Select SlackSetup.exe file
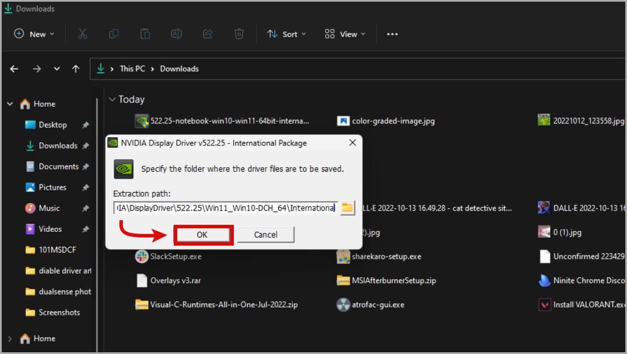This screenshot has height=354, width=627. [x=168, y=256]
